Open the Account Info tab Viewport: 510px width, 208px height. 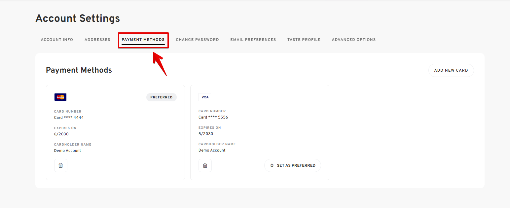pos(57,40)
